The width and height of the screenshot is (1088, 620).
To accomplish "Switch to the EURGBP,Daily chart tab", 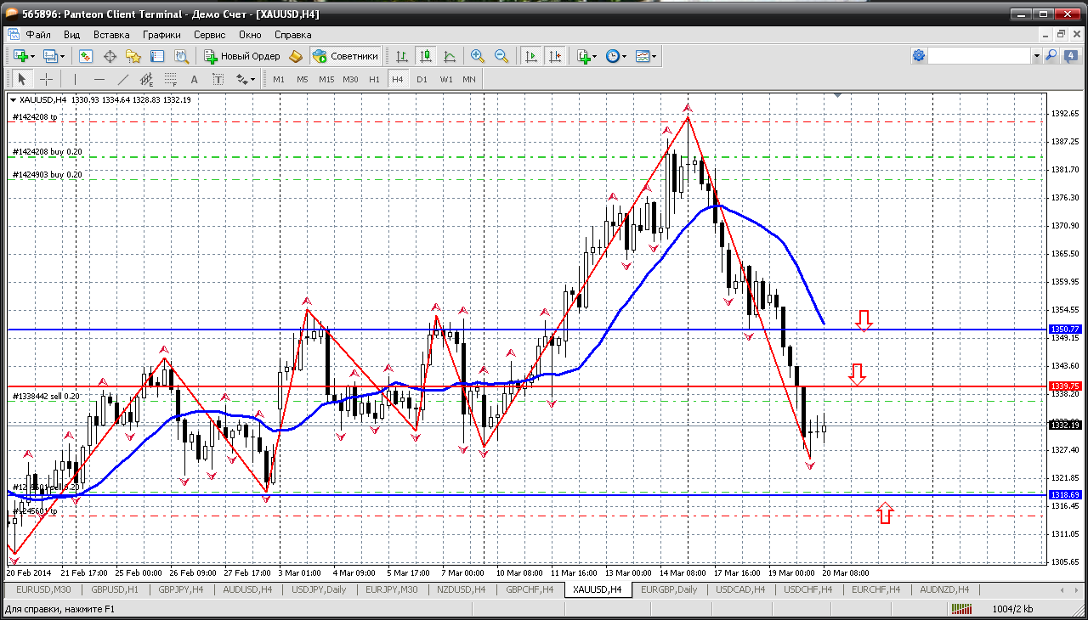I will coord(668,589).
